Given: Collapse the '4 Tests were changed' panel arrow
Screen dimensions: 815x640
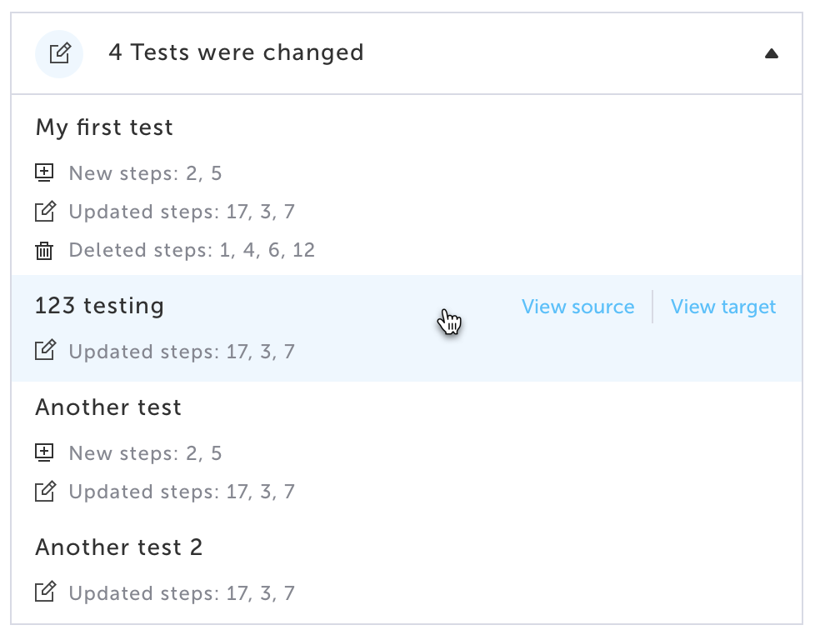Looking at the screenshot, I should click(x=771, y=54).
